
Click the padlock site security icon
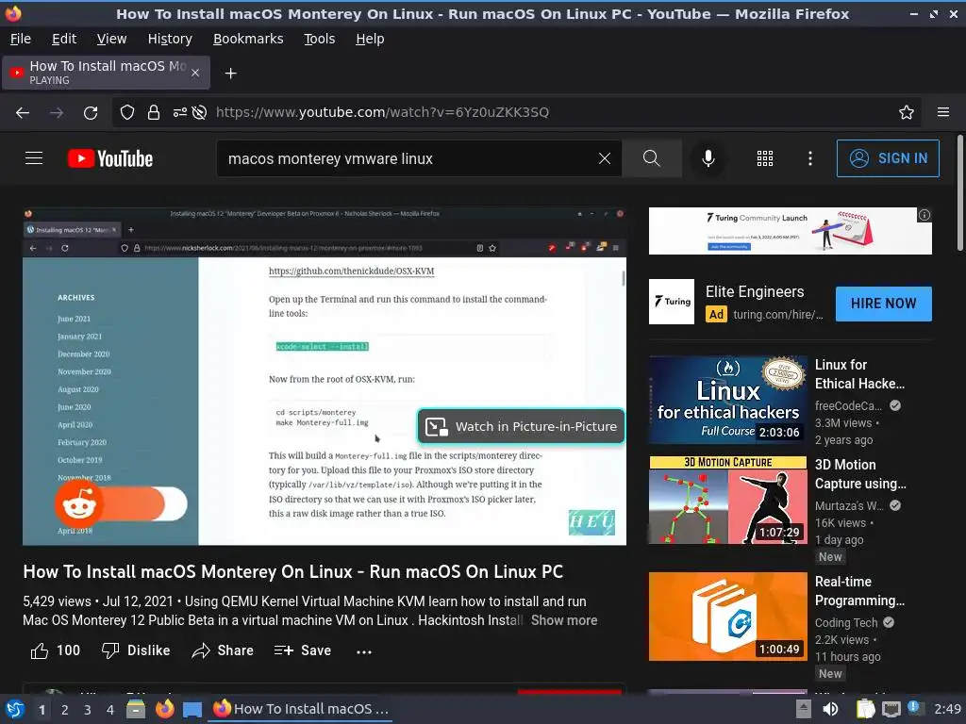(x=154, y=112)
